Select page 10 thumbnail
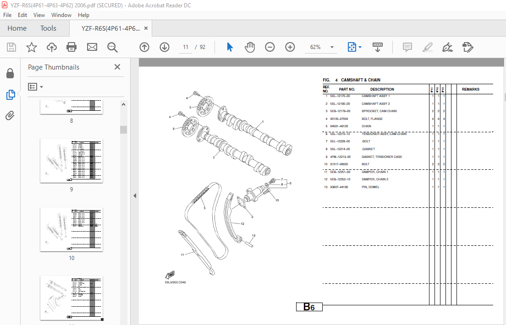Screen dimensions: 506x325 71,229
